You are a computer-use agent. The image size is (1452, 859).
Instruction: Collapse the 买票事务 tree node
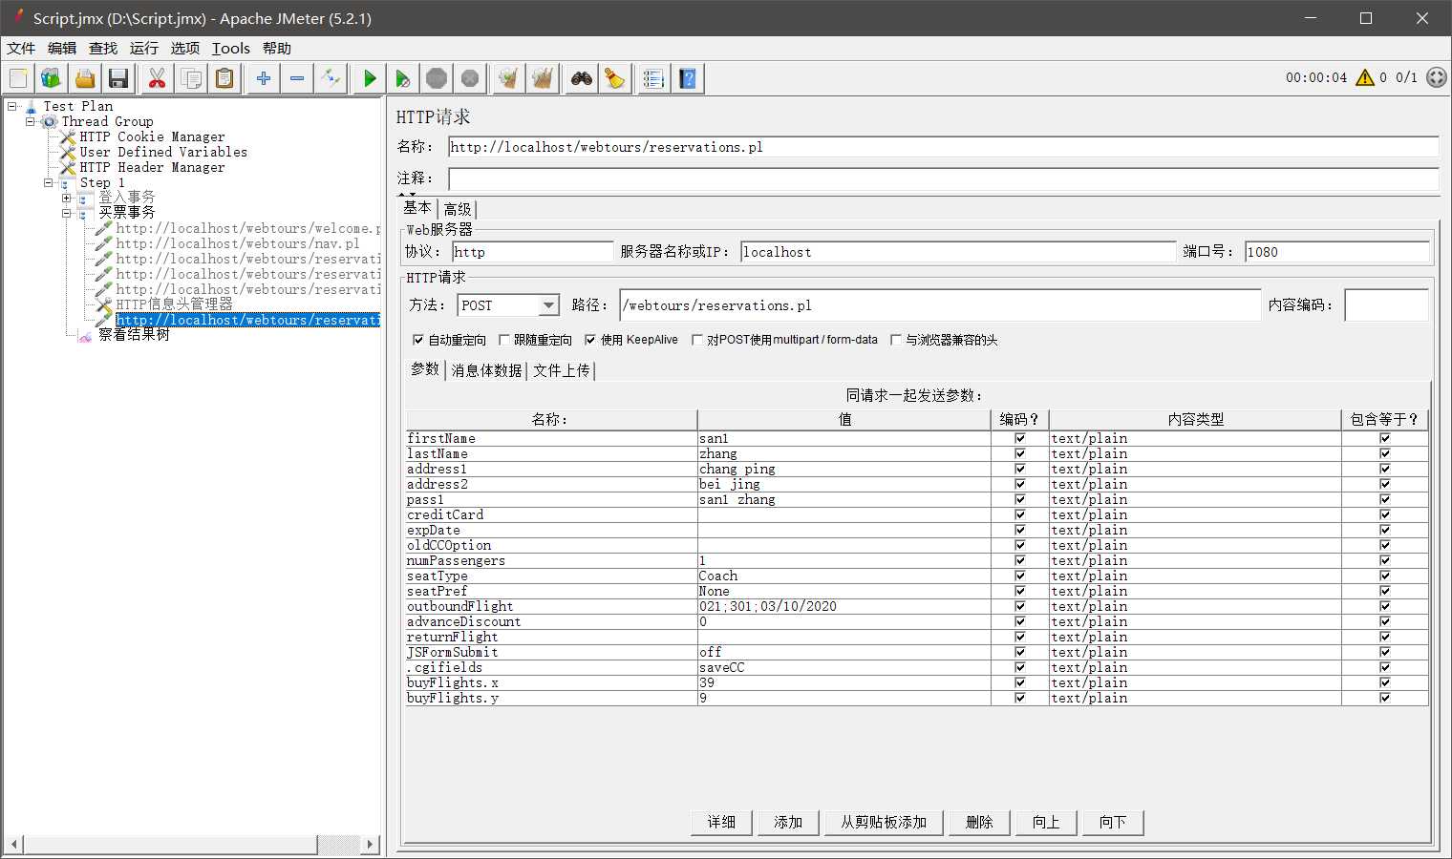[x=66, y=213]
